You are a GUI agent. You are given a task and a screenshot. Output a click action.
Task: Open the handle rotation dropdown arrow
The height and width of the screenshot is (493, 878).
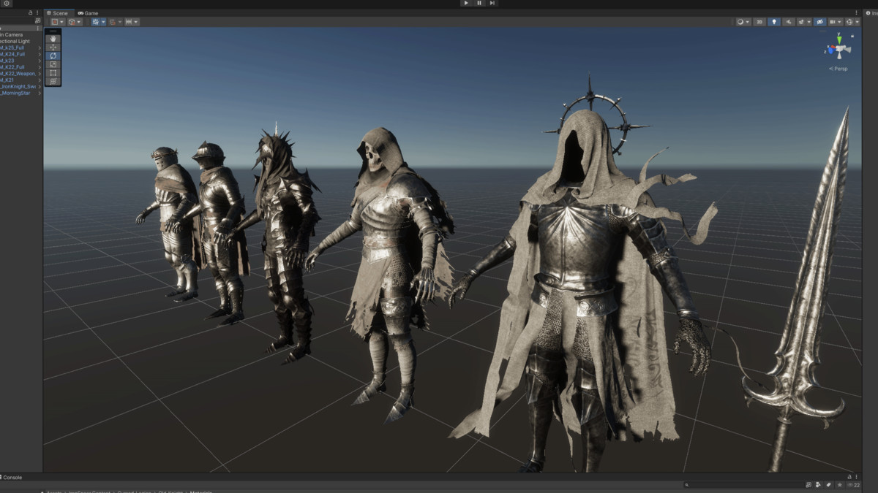pyautogui.click(x=79, y=22)
